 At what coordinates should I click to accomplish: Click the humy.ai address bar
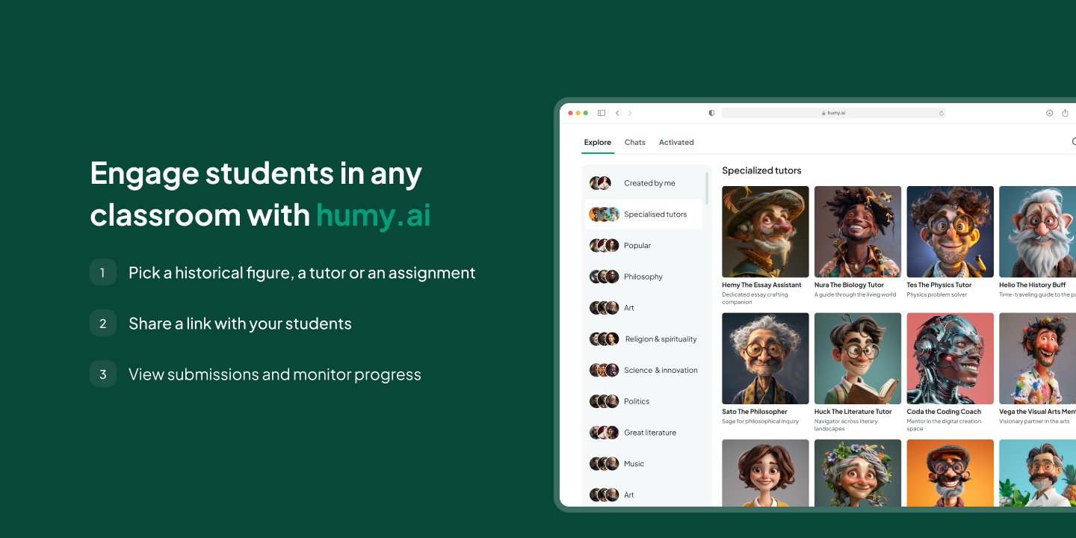833,113
